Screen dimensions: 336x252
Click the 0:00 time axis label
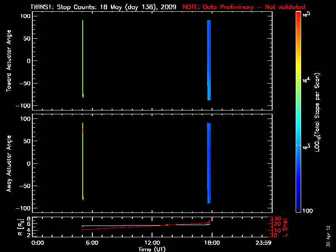[x=38, y=243]
